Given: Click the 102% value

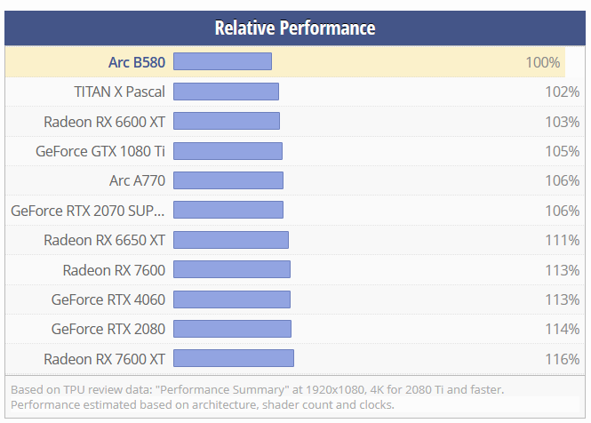Looking at the screenshot, I should 563,92.
